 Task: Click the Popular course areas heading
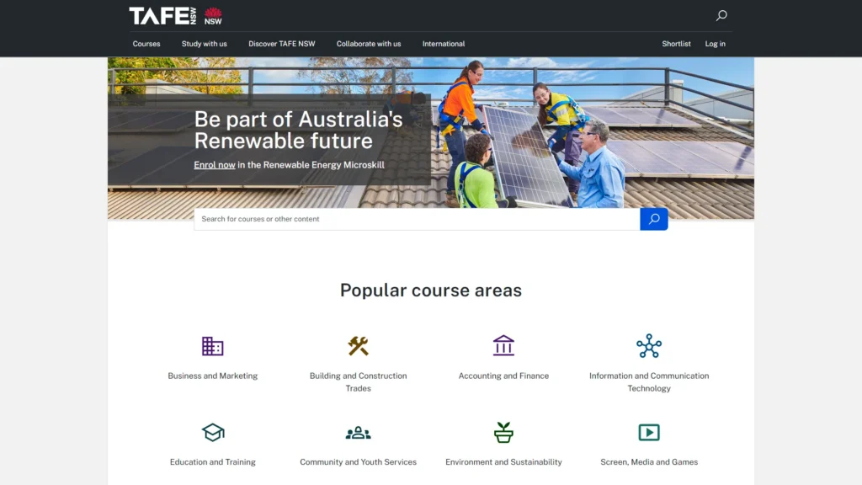coord(430,290)
